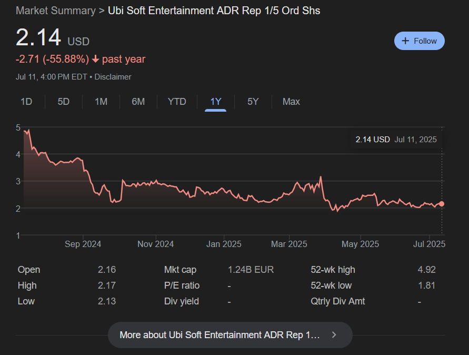
Task: Click the Open label in stats table
Action: click(29, 270)
